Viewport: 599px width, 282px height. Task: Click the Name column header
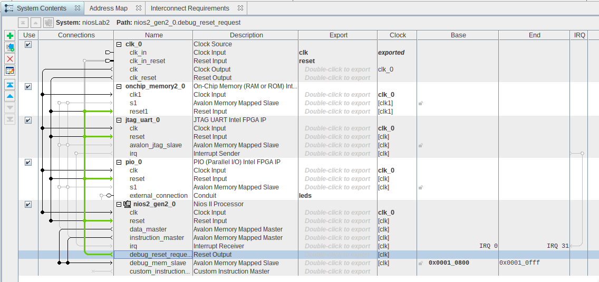pos(153,35)
